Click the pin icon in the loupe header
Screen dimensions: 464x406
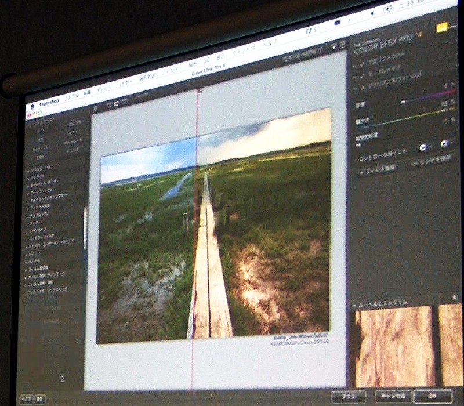(455, 298)
